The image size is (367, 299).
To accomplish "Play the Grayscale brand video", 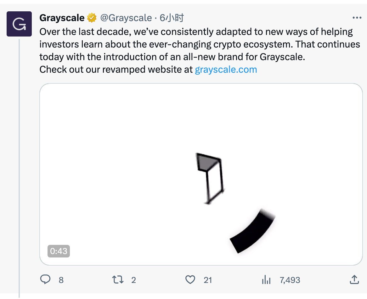I will [201, 174].
